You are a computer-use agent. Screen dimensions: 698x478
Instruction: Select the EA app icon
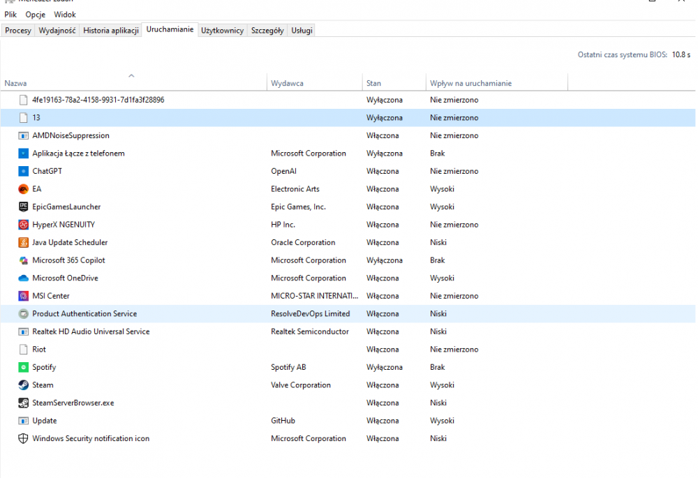pos(23,189)
